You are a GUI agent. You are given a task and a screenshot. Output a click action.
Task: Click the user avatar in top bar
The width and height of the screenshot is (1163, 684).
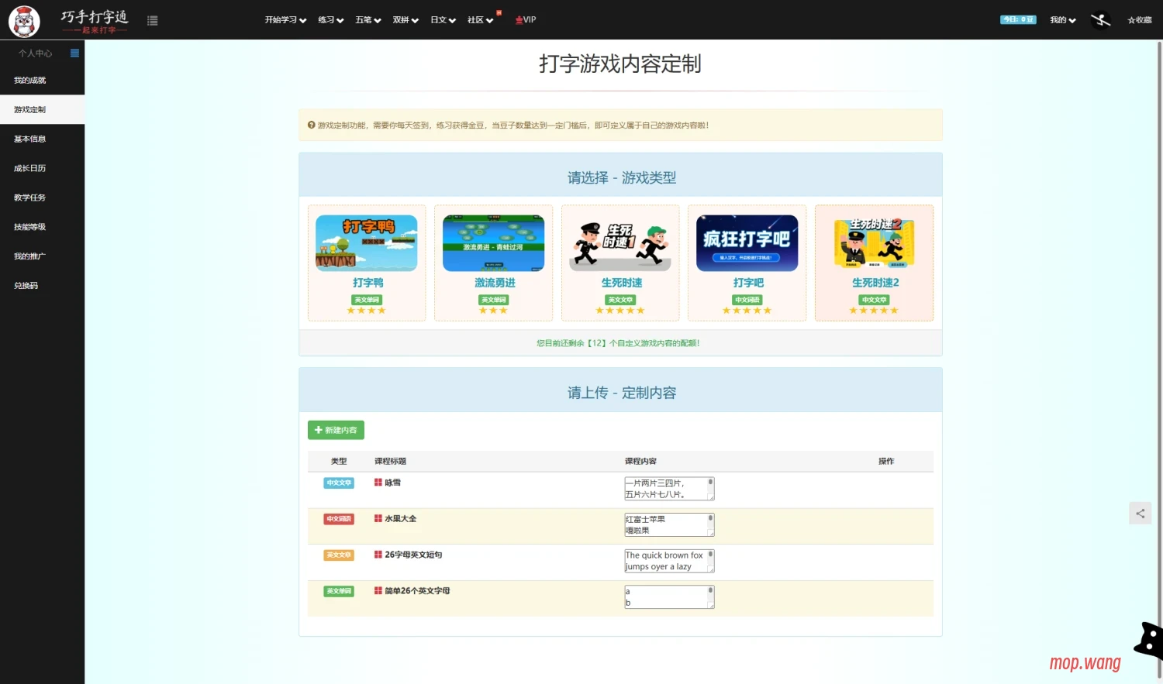click(x=1101, y=20)
